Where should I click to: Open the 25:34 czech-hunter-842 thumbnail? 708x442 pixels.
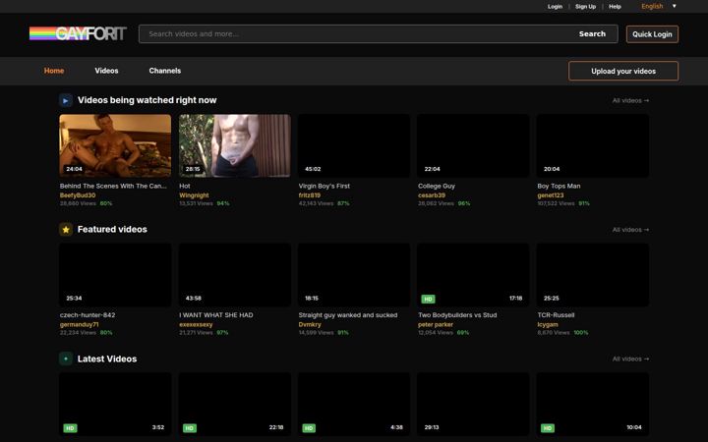click(115, 275)
